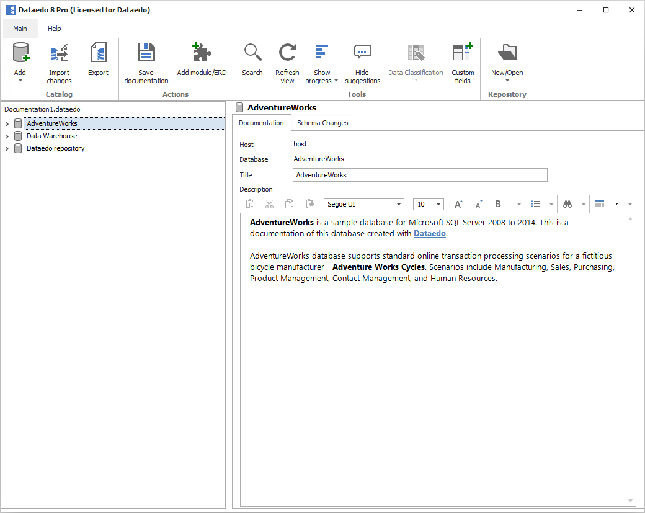Open Search with the magnifier icon
Viewport: 645px width, 513px height.
252,54
